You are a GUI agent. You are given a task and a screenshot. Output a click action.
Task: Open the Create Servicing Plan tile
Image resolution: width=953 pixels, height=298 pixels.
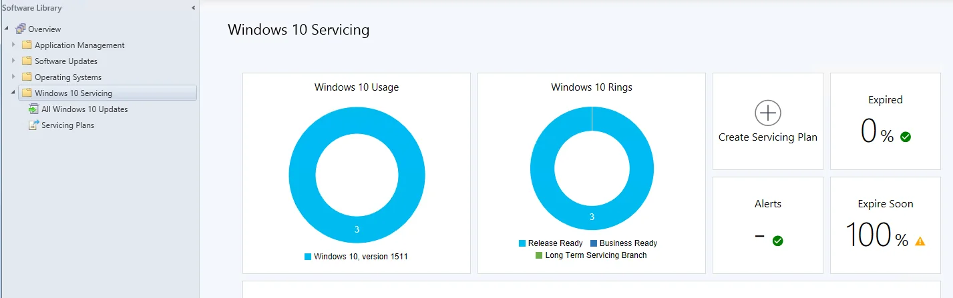point(768,121)
